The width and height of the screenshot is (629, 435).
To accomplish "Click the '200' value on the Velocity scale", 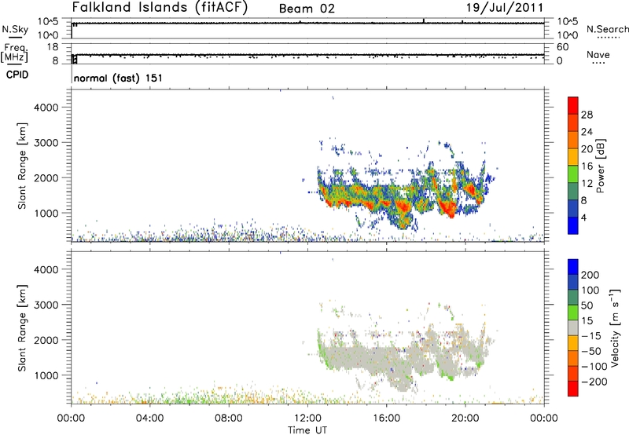I will click(590, 275).
